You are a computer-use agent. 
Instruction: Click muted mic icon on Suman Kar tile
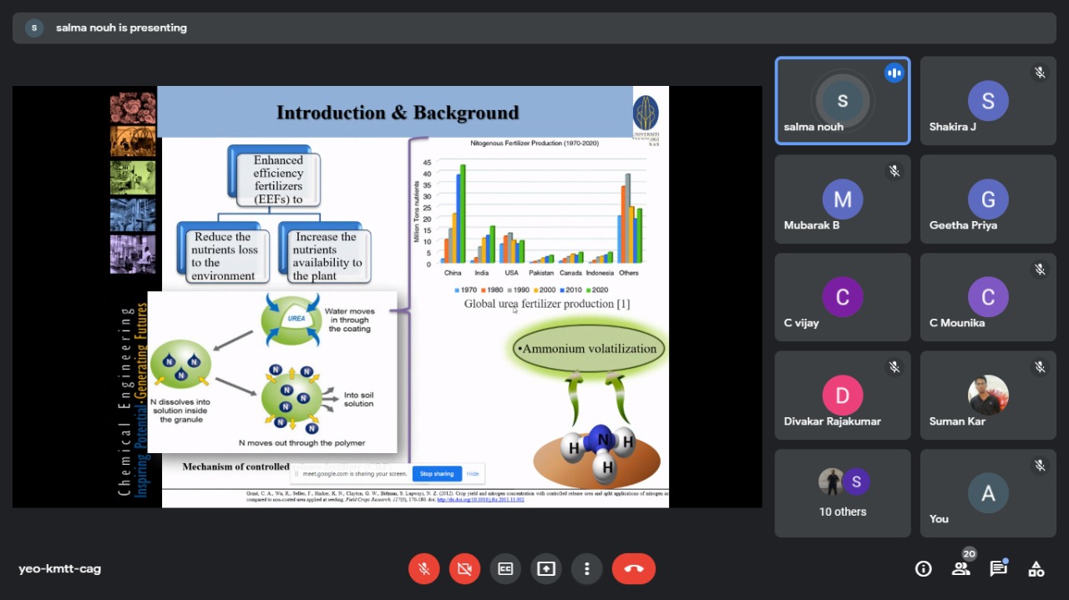click(x=1040, y=367)
